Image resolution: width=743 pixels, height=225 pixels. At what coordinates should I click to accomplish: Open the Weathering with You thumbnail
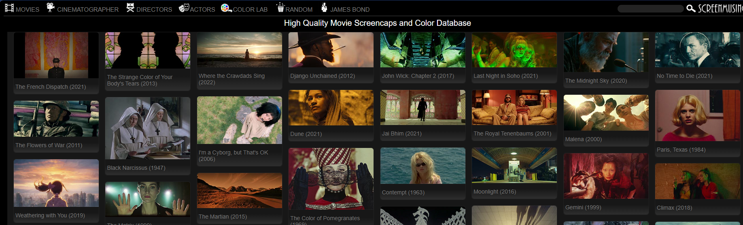click(x=56, y=183)
